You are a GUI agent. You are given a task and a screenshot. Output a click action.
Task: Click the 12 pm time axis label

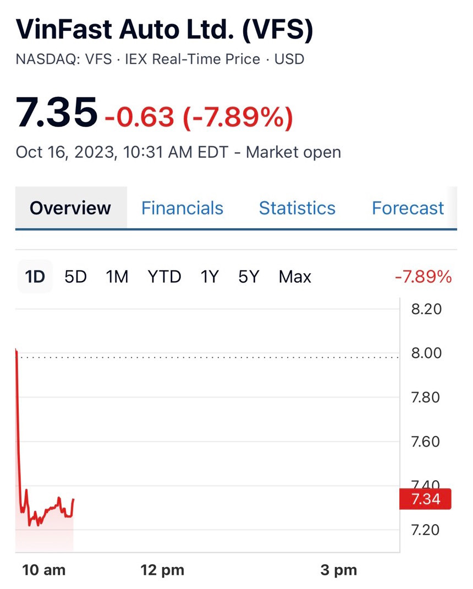(x=162, y=570)
